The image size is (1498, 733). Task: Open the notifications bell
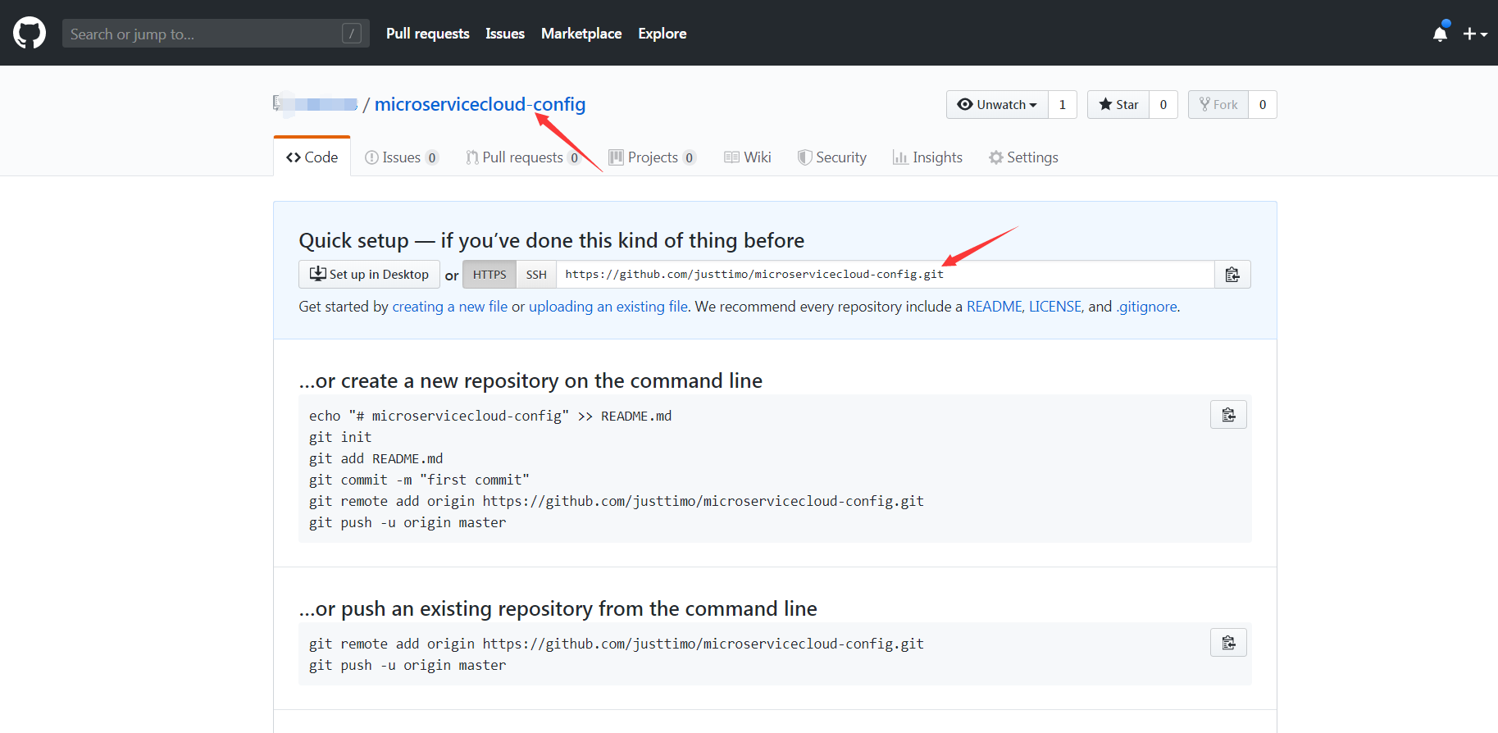(x=1440, y=34)
